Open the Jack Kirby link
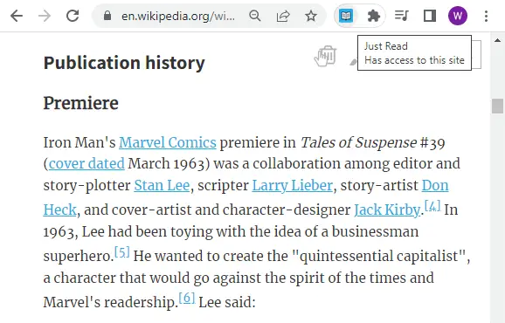 [x=387, y=210]
